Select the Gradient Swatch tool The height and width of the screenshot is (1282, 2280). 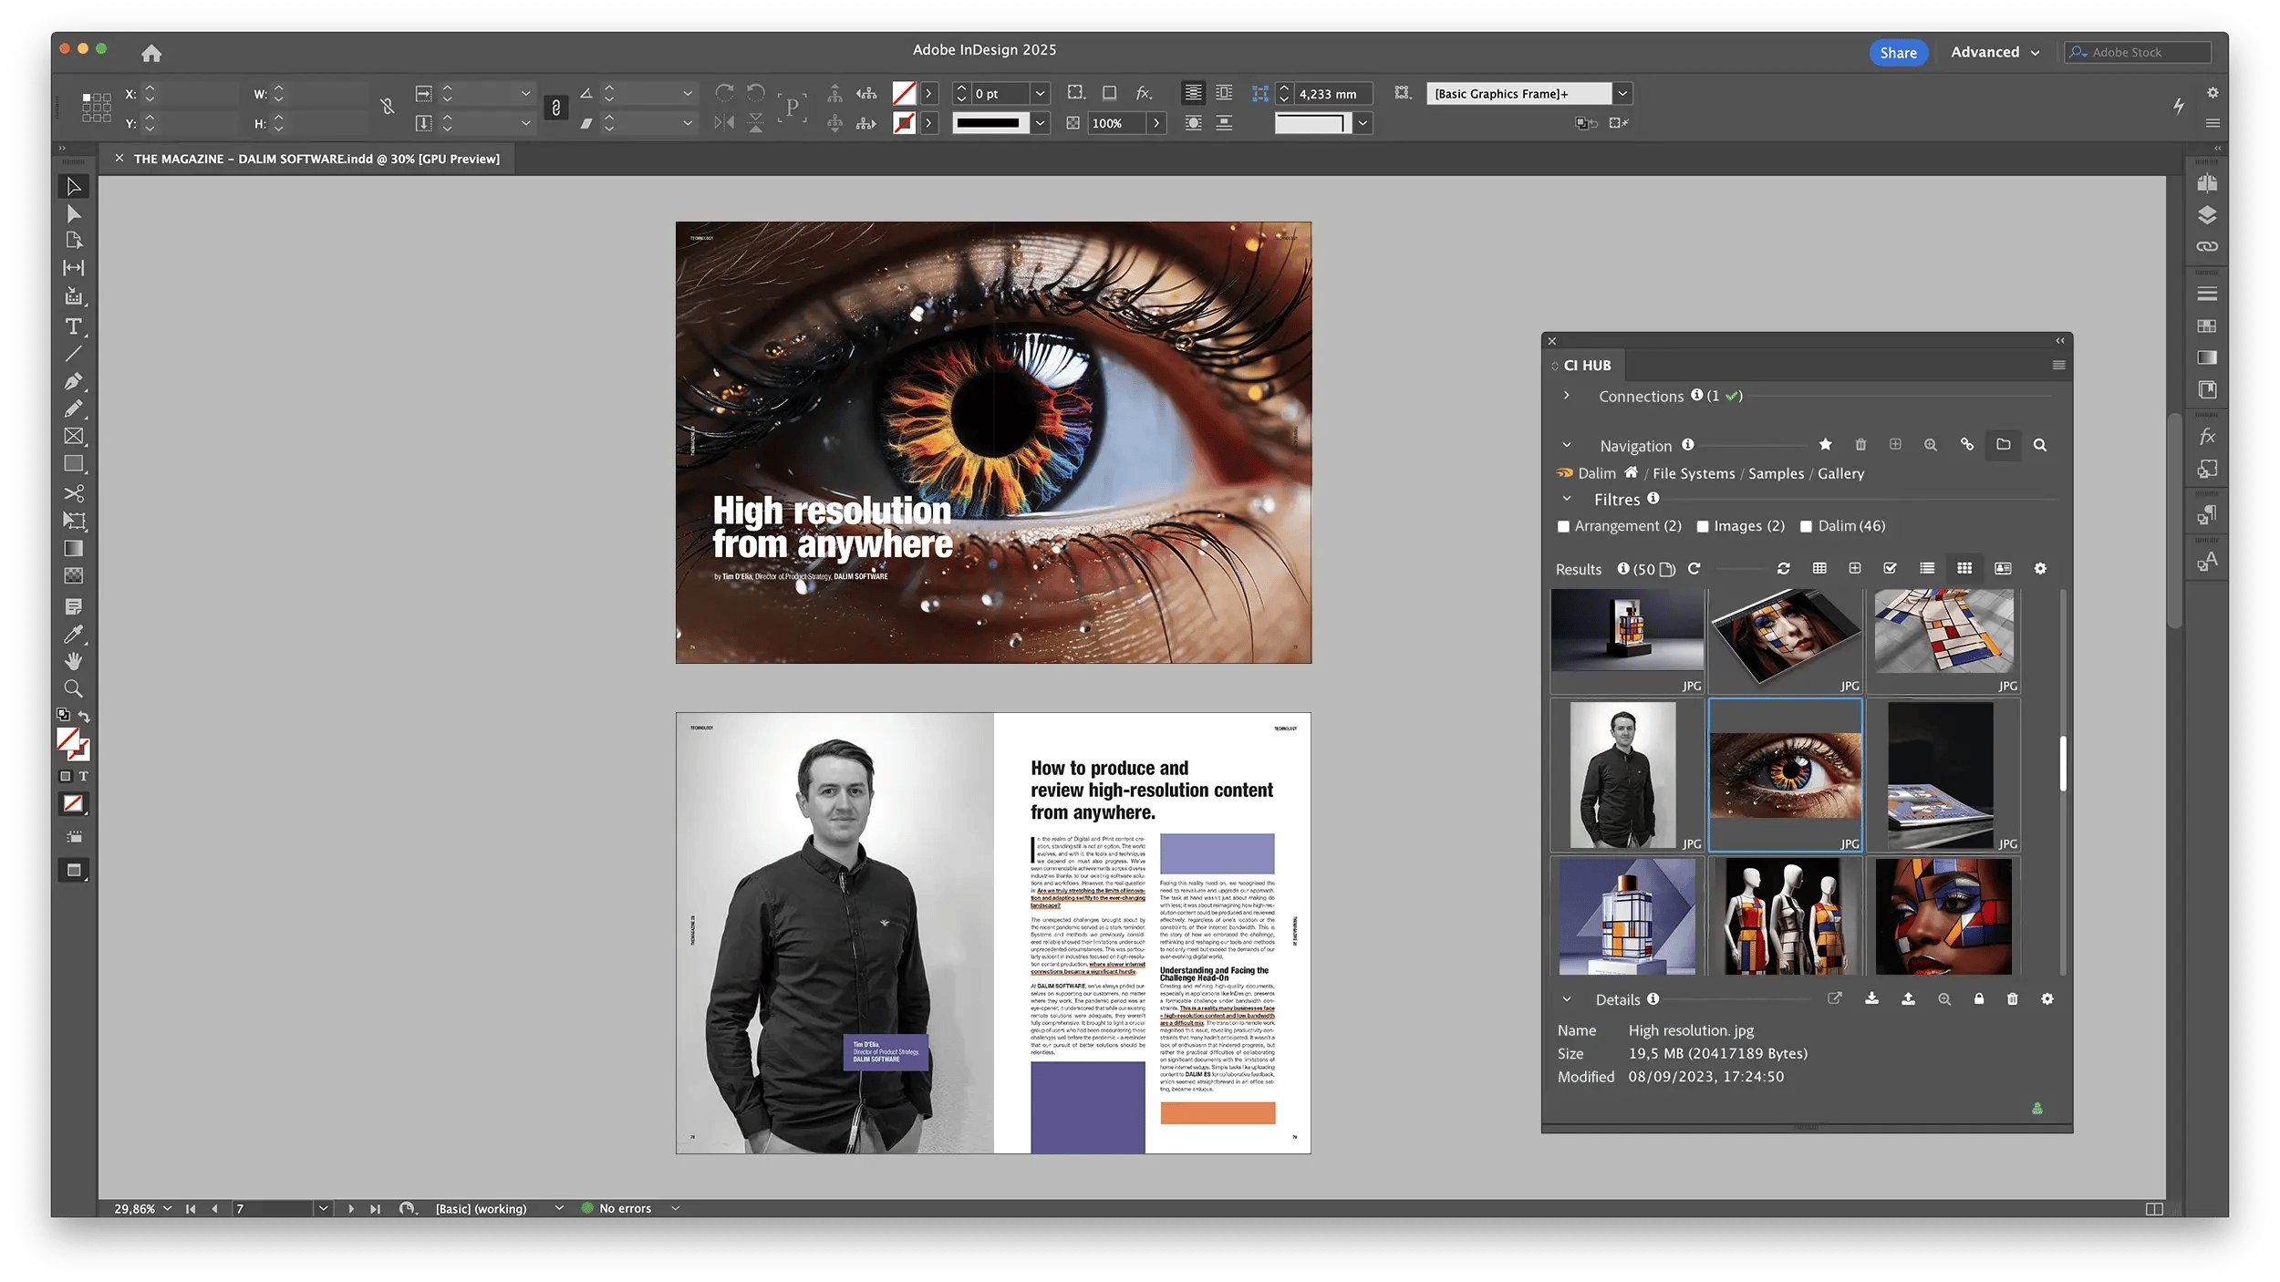[x=74, y=548]
